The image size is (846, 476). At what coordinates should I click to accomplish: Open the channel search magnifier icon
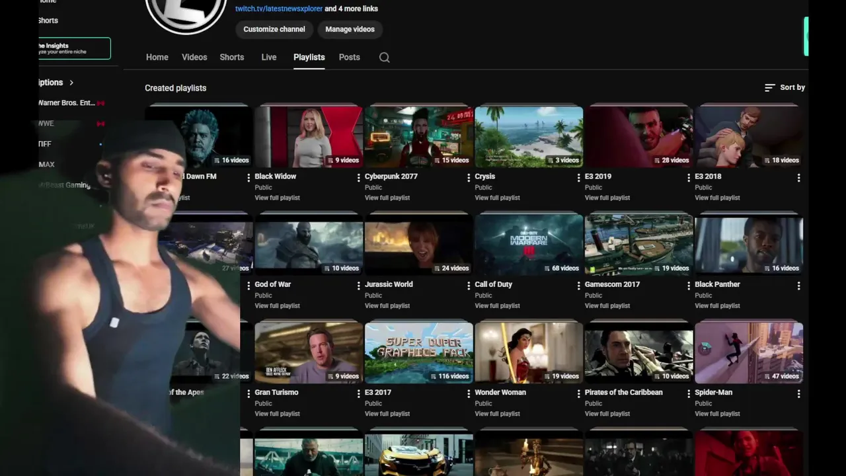click(x=384, y=58)
